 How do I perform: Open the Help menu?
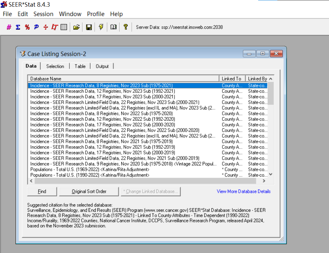(x=116, y=14)
